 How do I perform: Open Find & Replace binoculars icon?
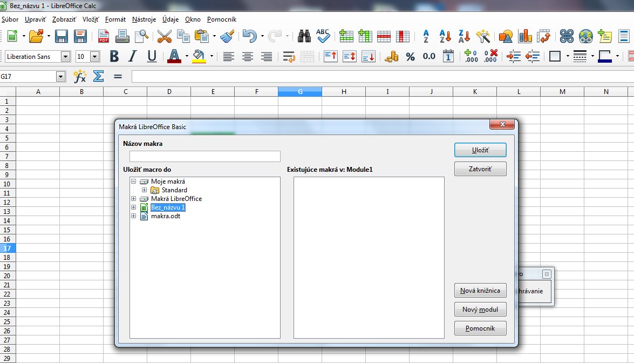(x=304, y=36)
